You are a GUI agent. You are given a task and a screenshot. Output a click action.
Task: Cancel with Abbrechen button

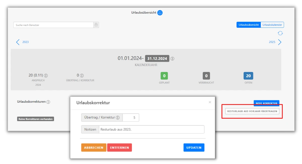(94, 148)
